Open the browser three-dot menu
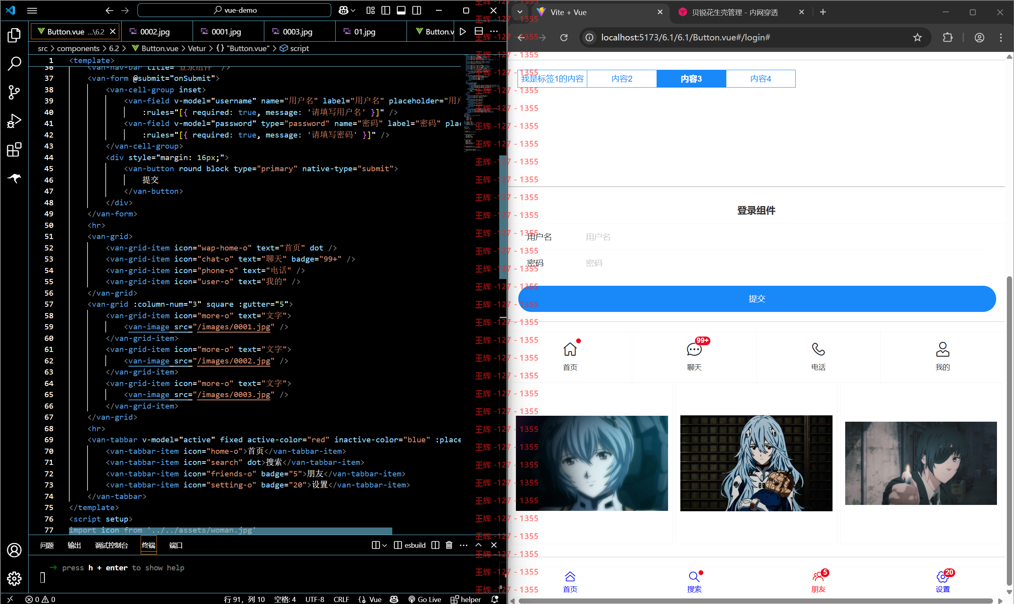Image resolution: width=1014 pixels, height=604 pixels. [1001, 37]
